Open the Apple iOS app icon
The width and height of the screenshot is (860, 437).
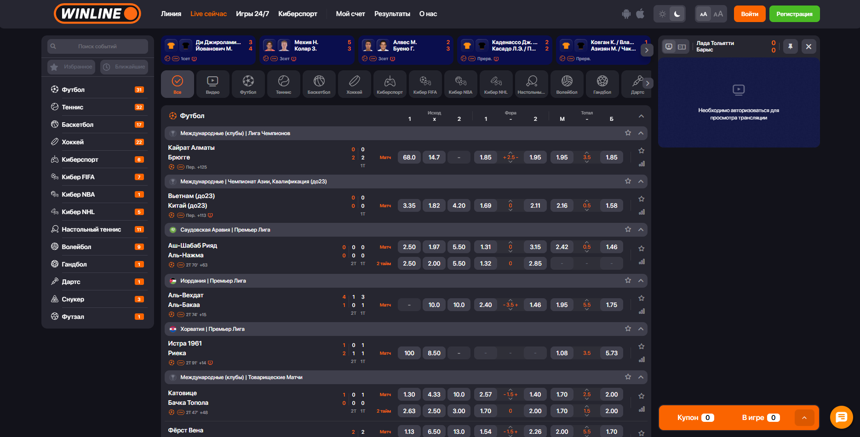click(x=640, y=14)
